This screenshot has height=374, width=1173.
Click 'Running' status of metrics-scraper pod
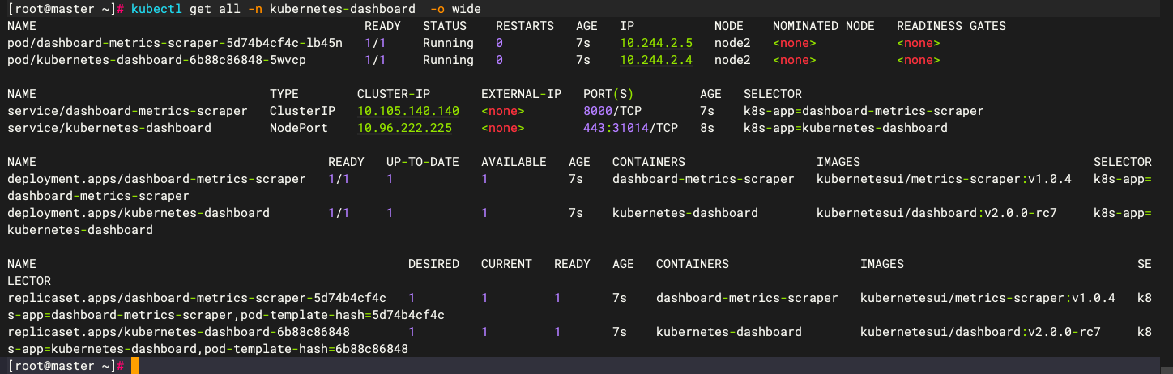coord(448,43)
